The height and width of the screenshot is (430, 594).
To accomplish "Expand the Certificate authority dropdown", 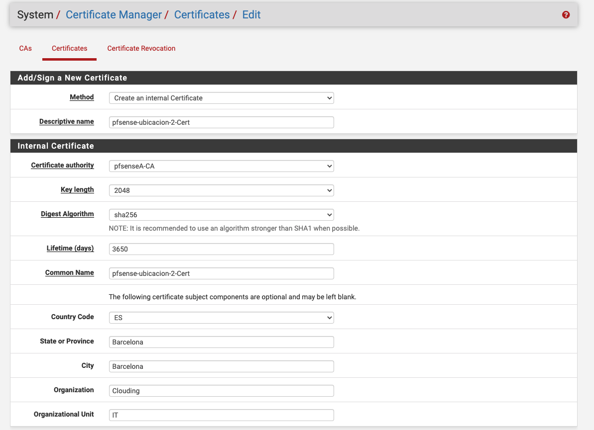I will 221,166.
